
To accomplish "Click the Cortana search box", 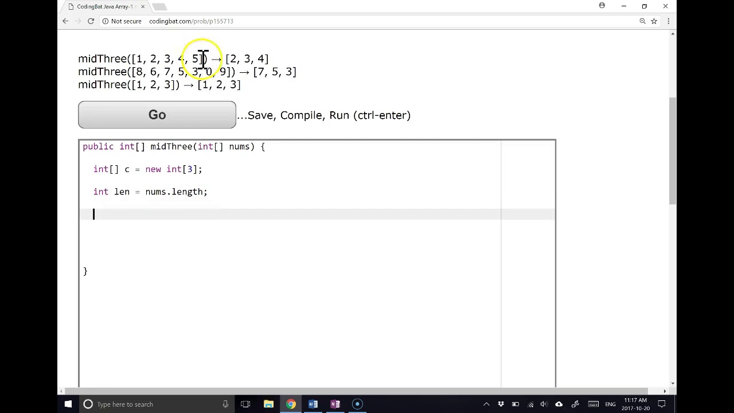I will point(157,404).
